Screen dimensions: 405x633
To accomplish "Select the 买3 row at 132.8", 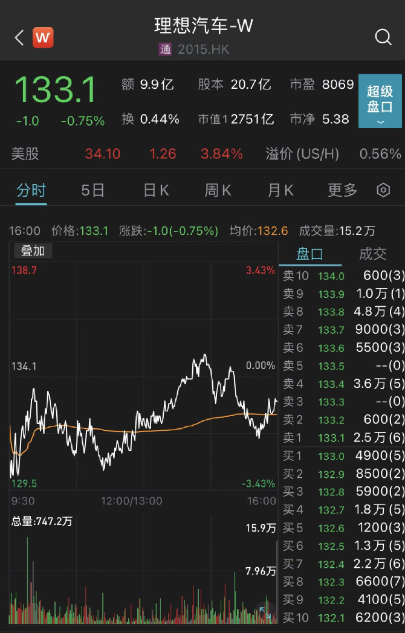I will tap(342, 492).
